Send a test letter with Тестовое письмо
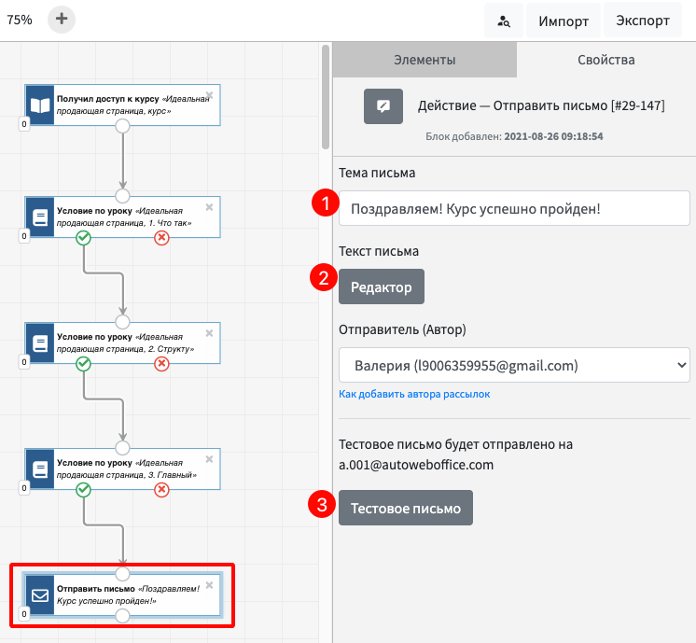This screenshot has width=696, height=643. coord(405,509)
